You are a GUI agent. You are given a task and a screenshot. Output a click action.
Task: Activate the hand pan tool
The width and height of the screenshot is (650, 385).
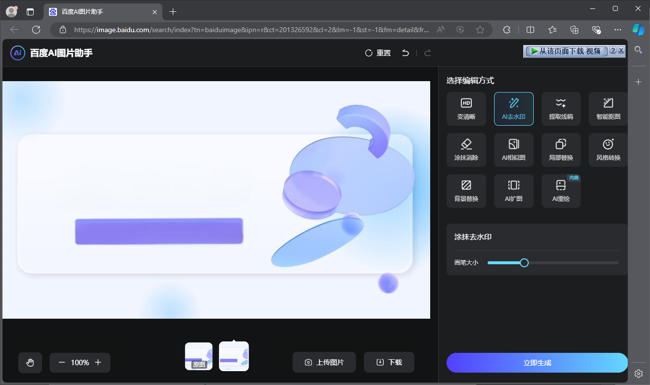pyautogui.click(x=30, y=363)
